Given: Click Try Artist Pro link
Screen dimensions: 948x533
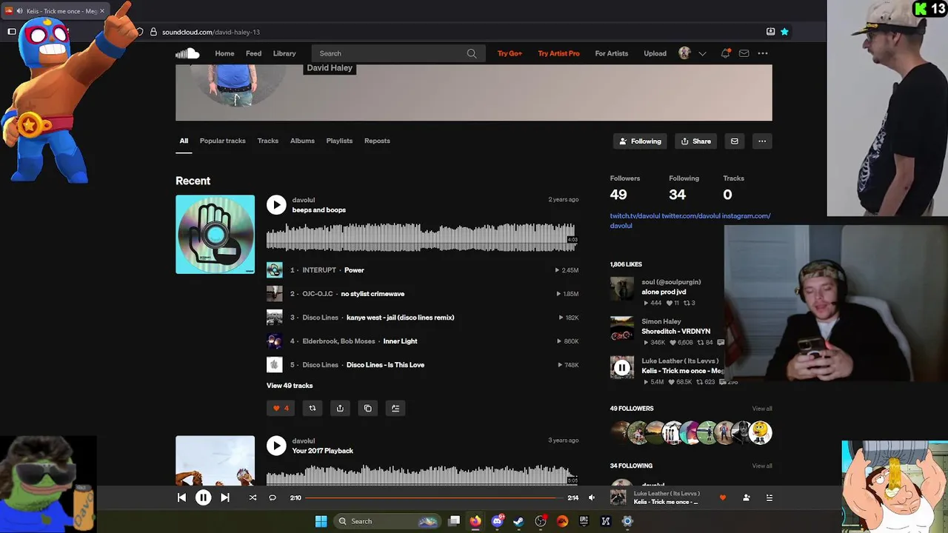Looking at the screenshot, I should (x=558, y=53).
